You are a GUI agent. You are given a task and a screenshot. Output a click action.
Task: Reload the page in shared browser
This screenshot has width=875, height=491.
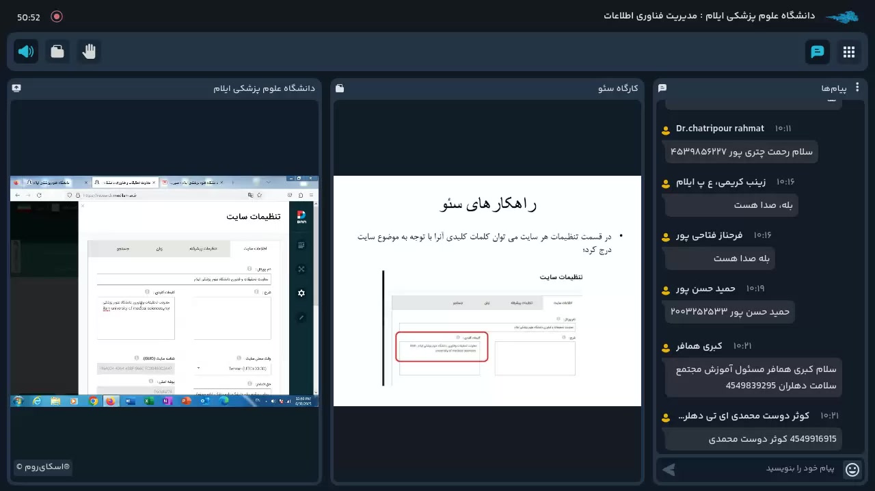tap(39, 195)
